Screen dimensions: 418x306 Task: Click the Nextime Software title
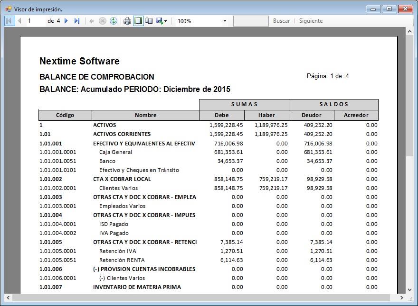click(x=79, y=61)
